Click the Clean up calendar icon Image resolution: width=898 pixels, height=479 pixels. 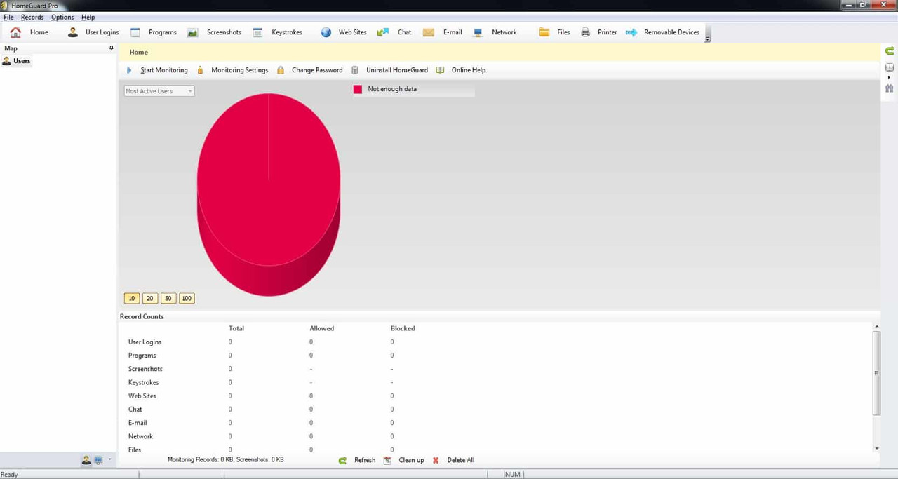[387, 460]
